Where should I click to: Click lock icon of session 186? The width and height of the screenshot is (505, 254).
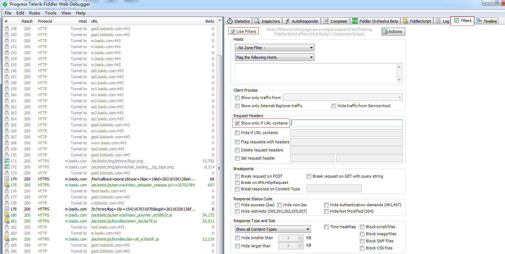click(7, 251)
